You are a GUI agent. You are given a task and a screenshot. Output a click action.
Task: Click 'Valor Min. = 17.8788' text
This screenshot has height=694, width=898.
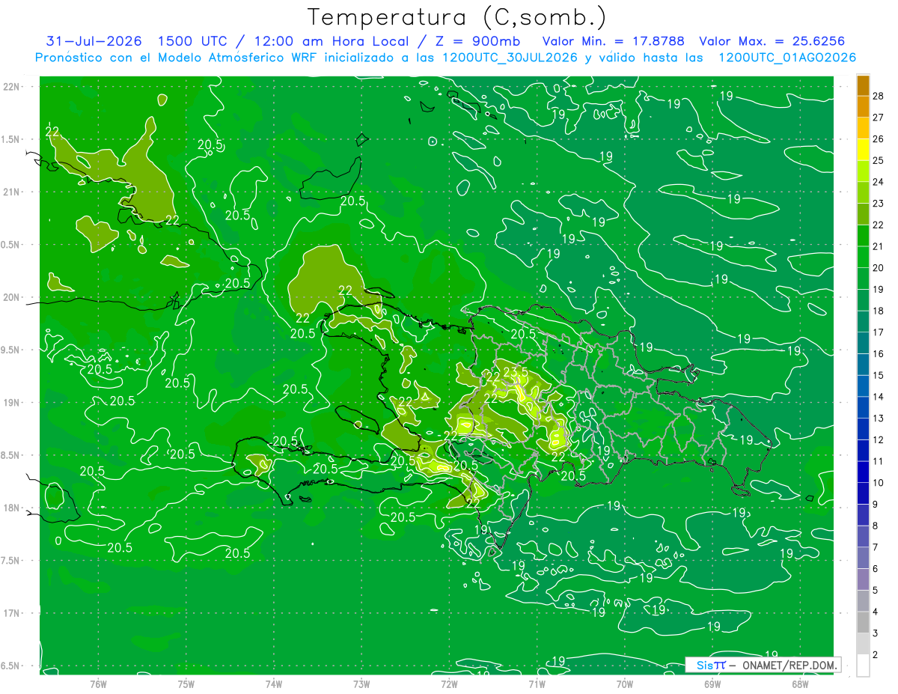[614, 41]
